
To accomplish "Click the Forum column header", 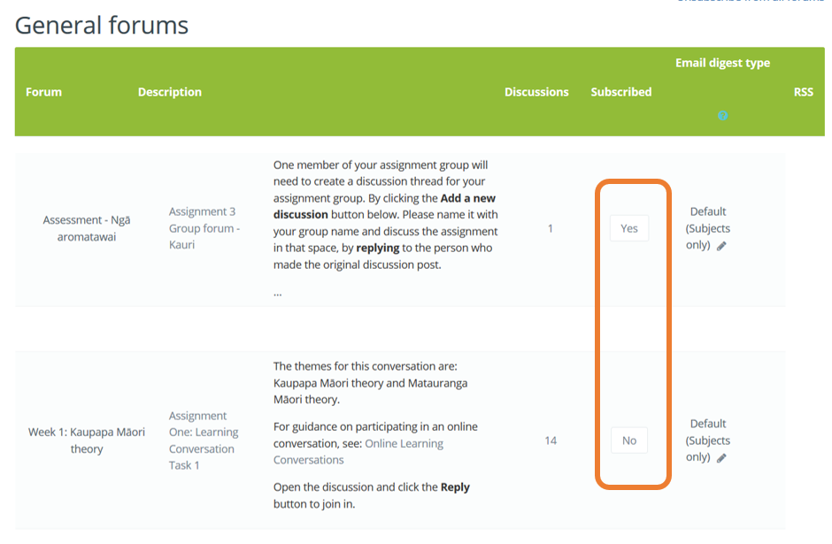I will tap(43, 92).
